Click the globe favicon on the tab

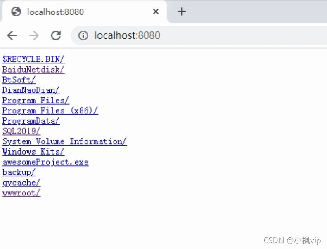pos(16,12)
